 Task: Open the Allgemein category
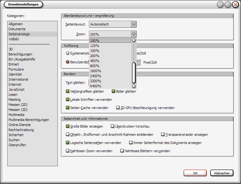pos(16,24)
